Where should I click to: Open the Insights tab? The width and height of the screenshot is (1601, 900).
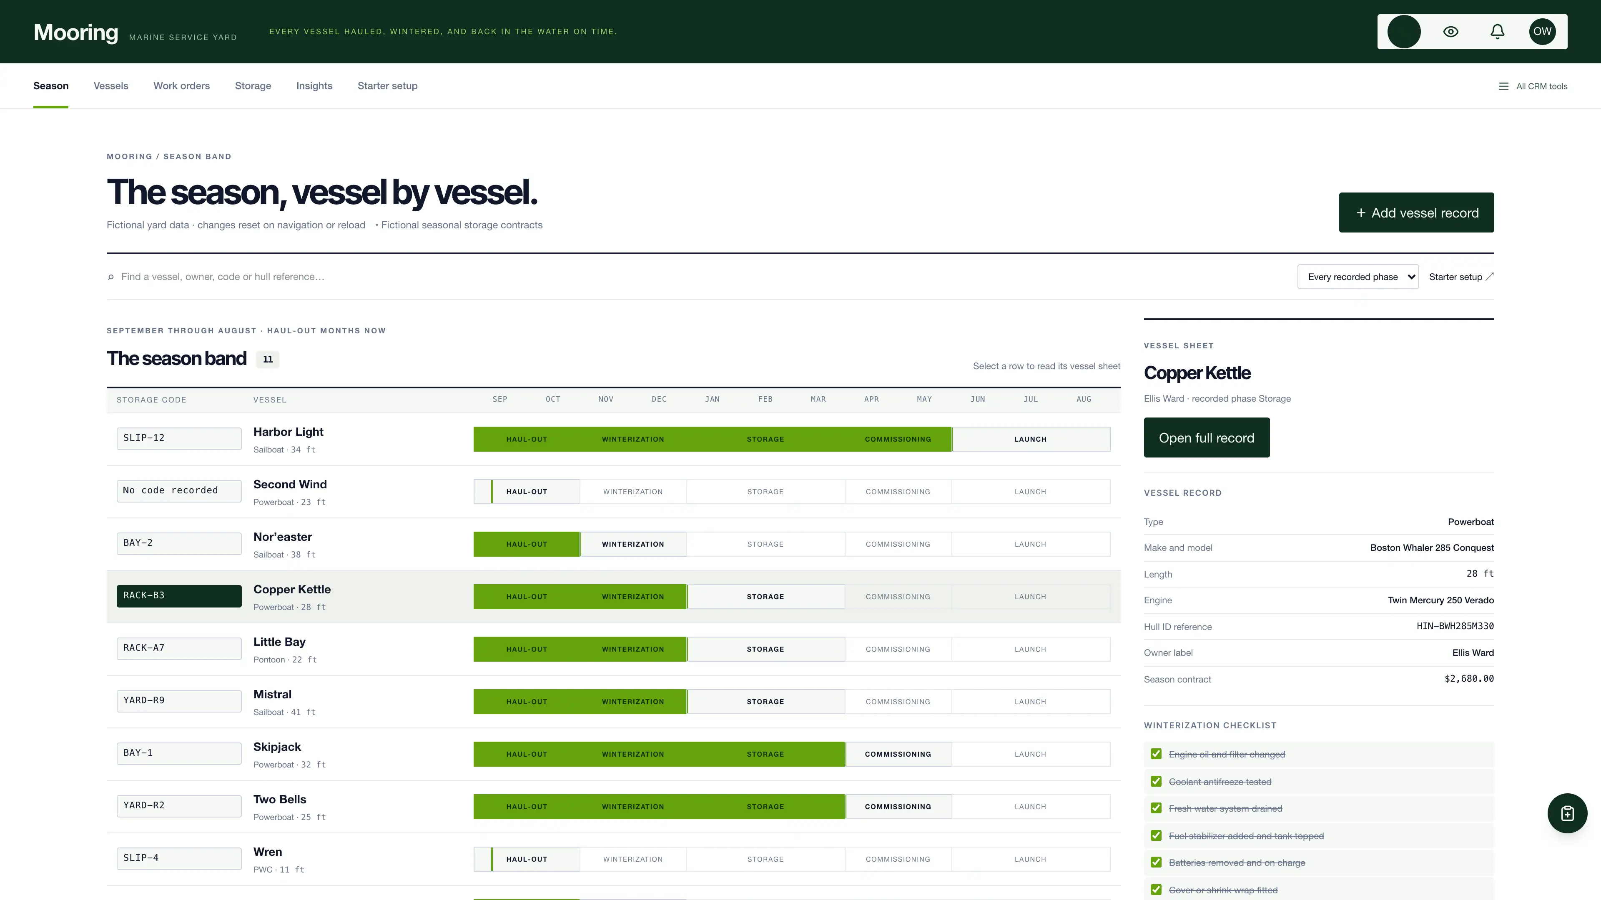pos(314,86)
